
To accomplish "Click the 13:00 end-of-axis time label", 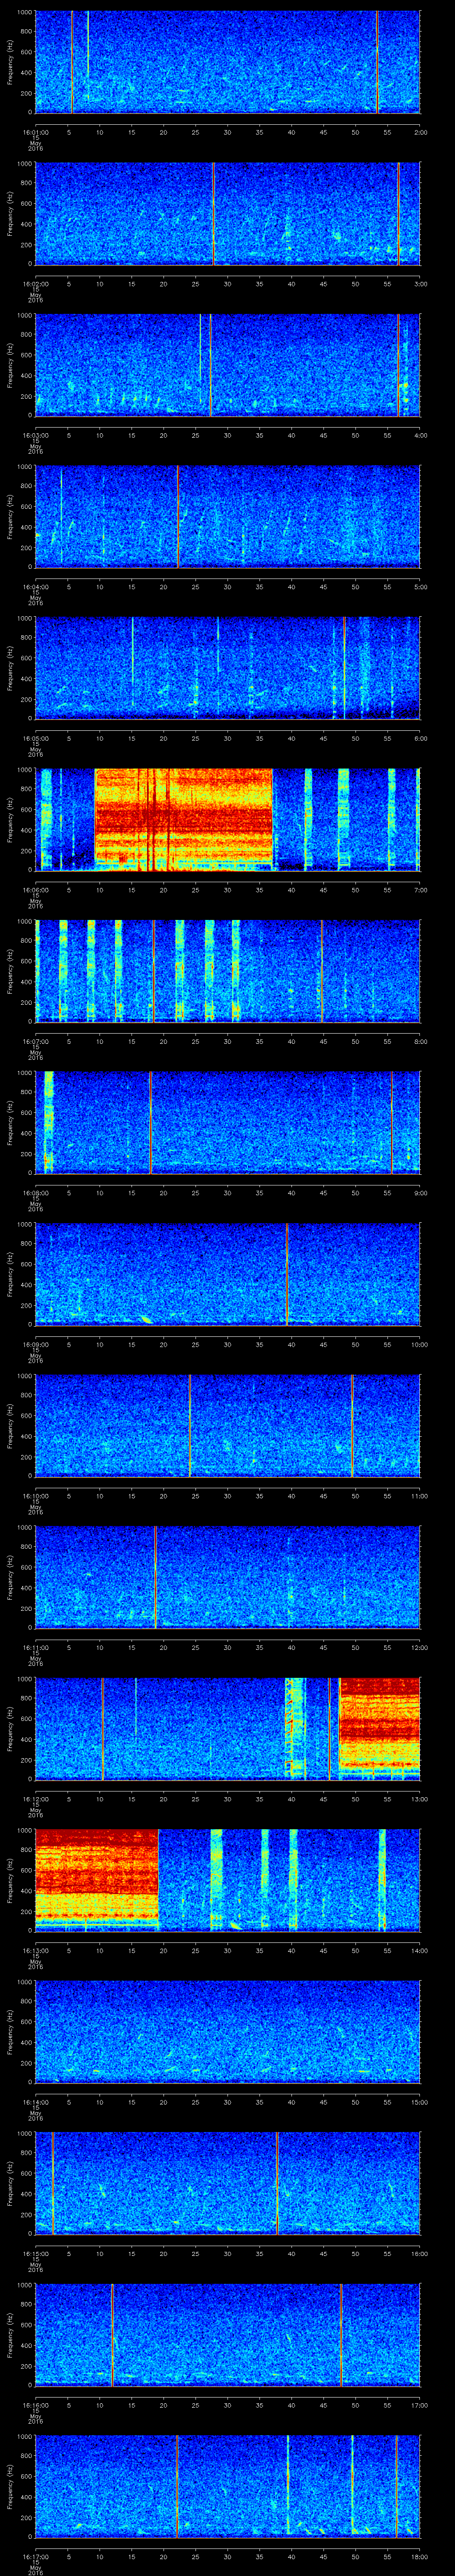I will [419, 1799].
